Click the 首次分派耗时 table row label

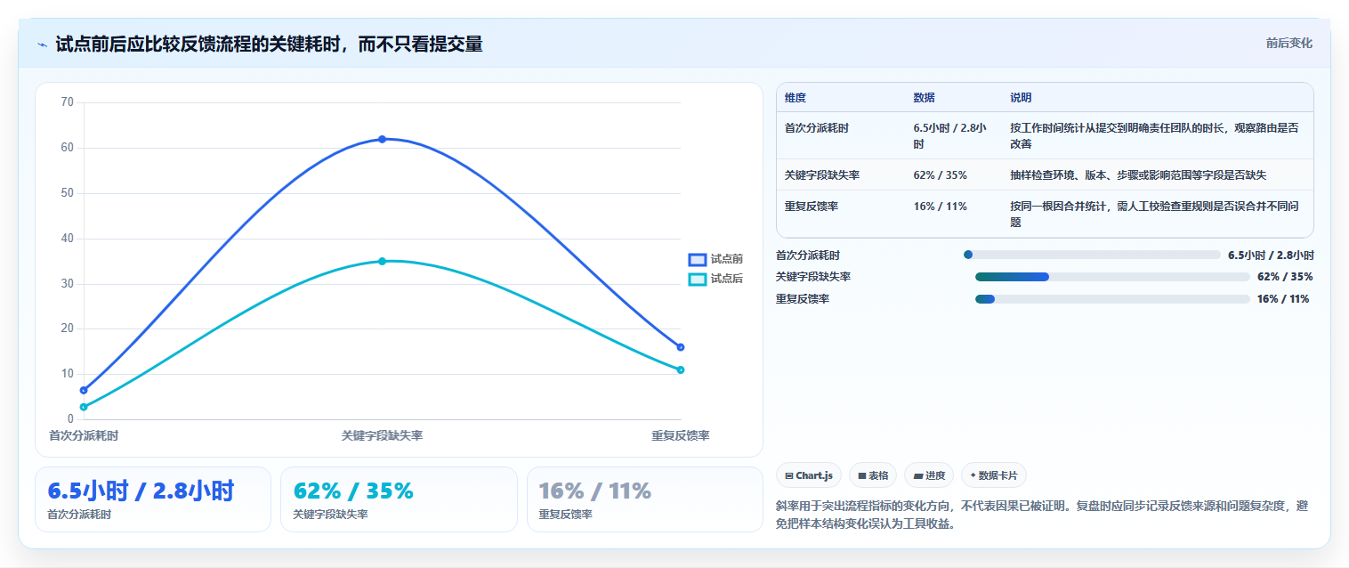(x=817, y=128)
